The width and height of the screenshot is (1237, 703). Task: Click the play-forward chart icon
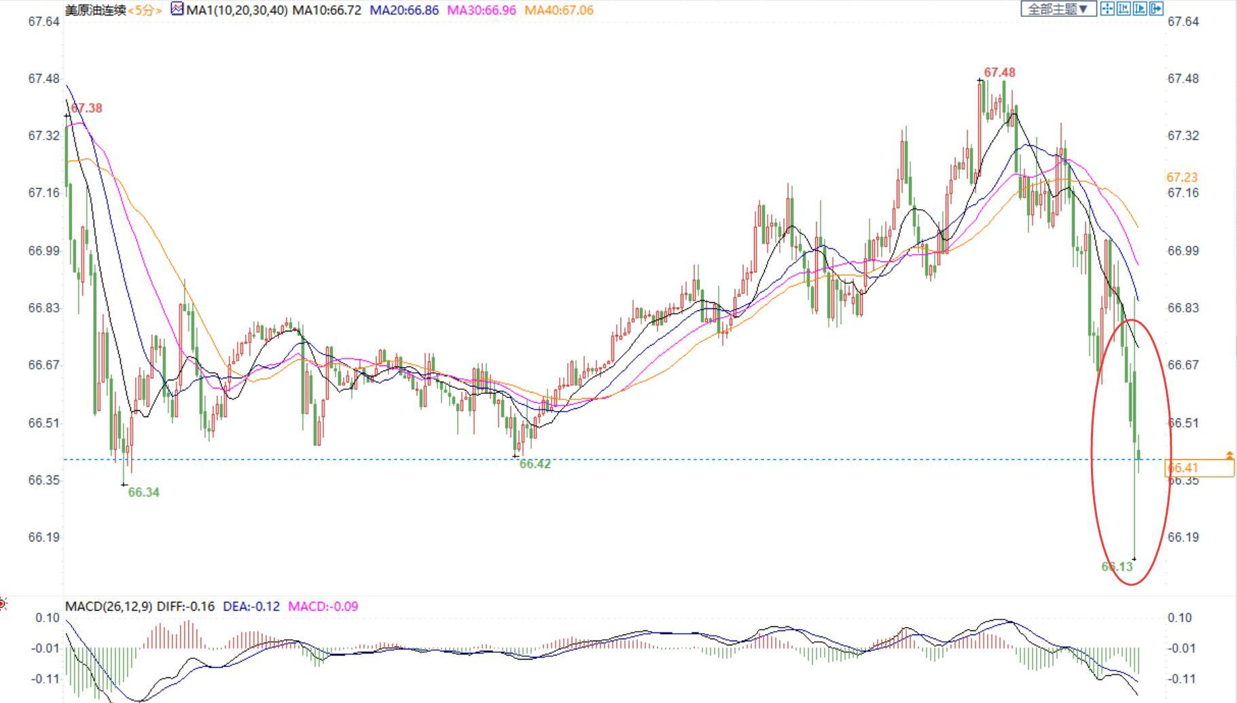(1140, 9)
